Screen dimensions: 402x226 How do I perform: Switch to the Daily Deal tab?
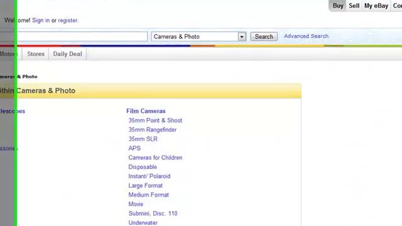pyautogui.click(x=67, y=54)
